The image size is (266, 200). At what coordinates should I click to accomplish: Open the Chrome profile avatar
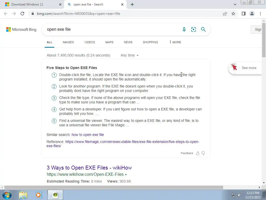click(x=252, y=14)
